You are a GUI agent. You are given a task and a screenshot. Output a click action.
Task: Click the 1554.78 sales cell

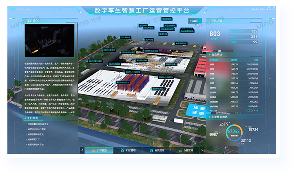pyautogui.click(x=234, y=69)
